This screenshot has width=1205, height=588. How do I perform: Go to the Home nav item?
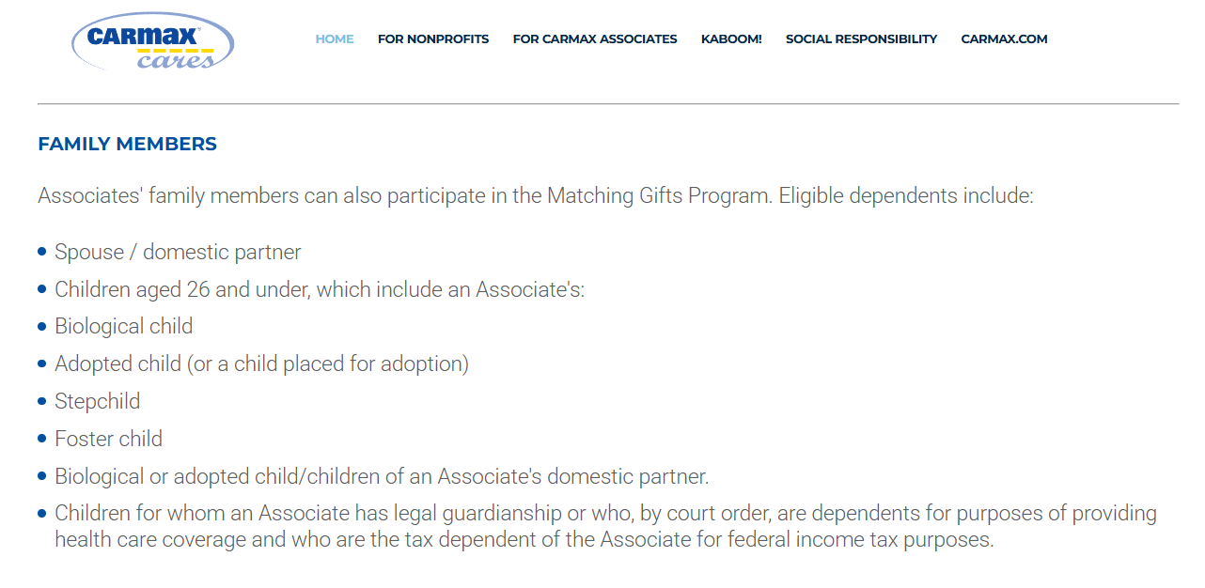point(335,39)
